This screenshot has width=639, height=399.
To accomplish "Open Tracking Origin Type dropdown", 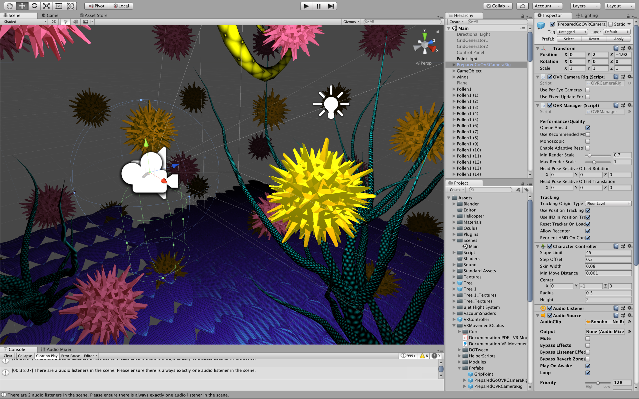I will tap(608, 203).
